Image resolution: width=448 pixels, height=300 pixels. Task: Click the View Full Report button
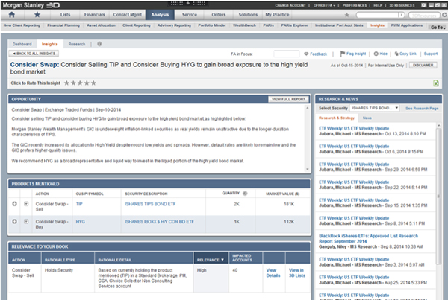(288, 99)
